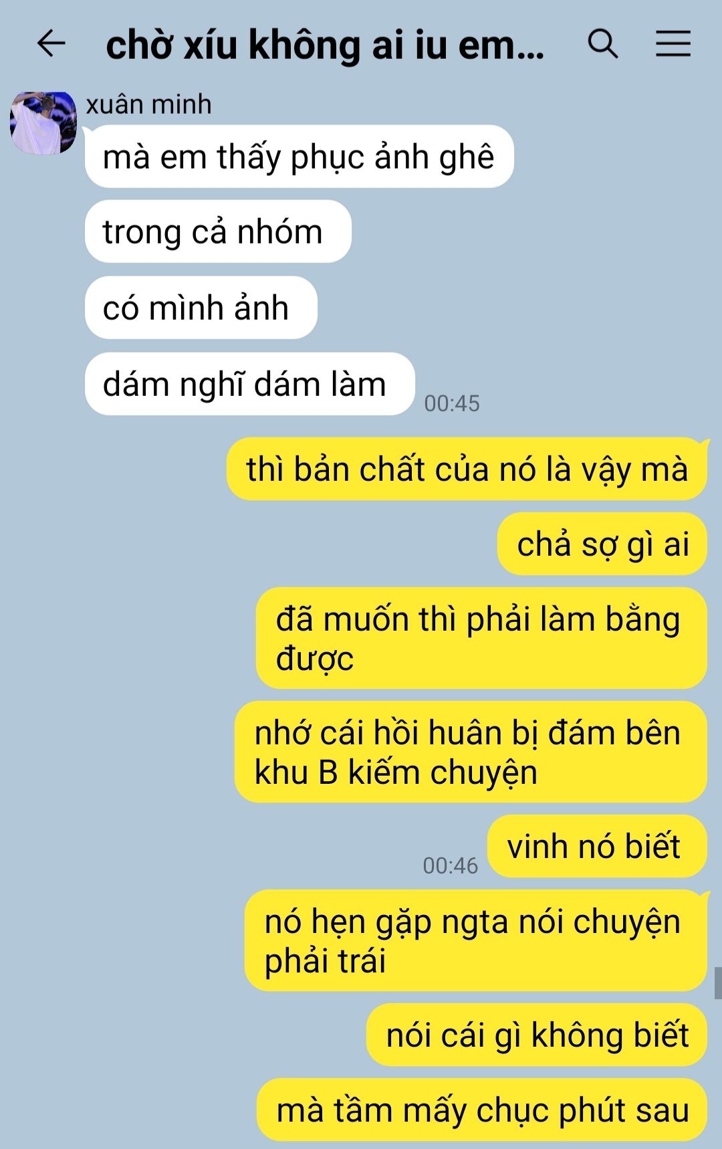The height and width of the screenshot is (1149, 722).
Task: Select 'thì bản chất của nó là vậy mà'
Action: pyautogui.click(x=467, y=469)
